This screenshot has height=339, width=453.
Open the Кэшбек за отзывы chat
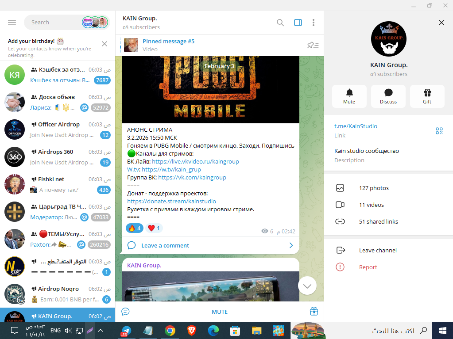[x=58, y=75]
